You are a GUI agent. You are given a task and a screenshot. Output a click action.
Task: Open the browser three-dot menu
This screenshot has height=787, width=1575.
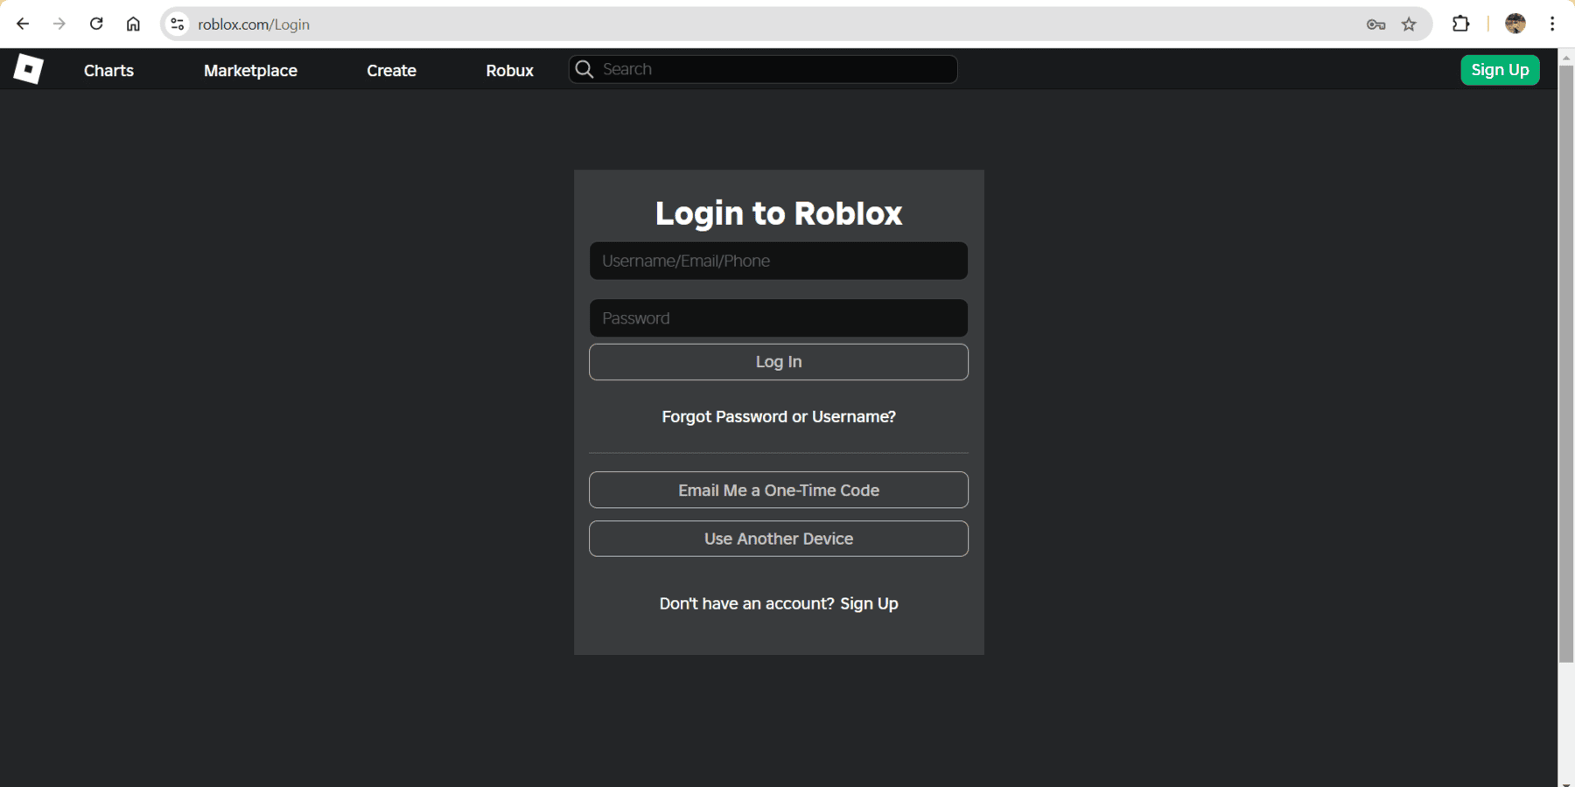coord(1553,24)
